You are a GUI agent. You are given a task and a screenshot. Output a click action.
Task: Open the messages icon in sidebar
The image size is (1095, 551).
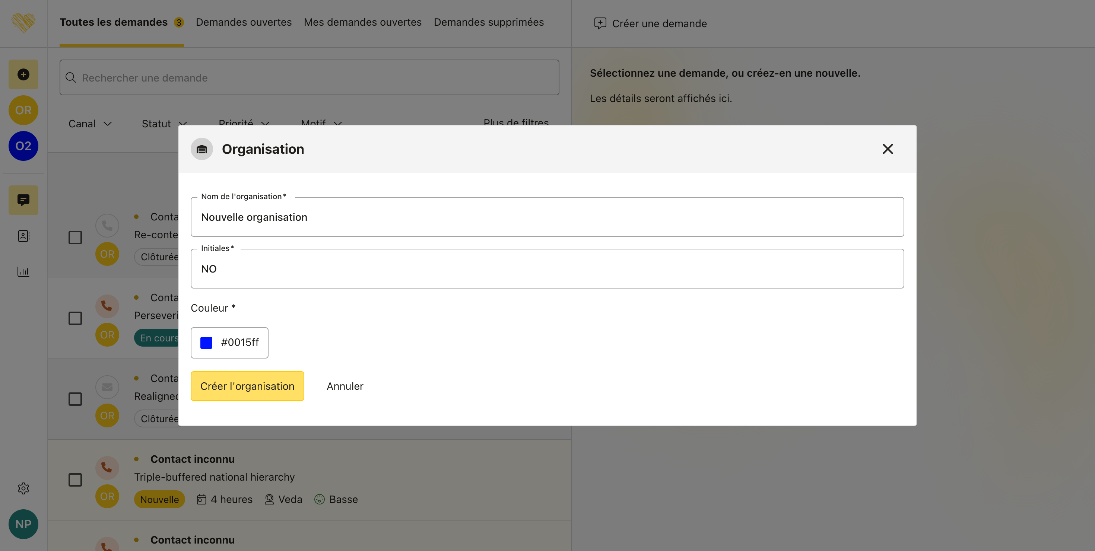[x=23, y=200]
